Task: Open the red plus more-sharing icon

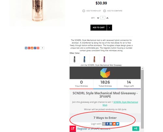Action: pyautogui.click(x=38, y=48)
